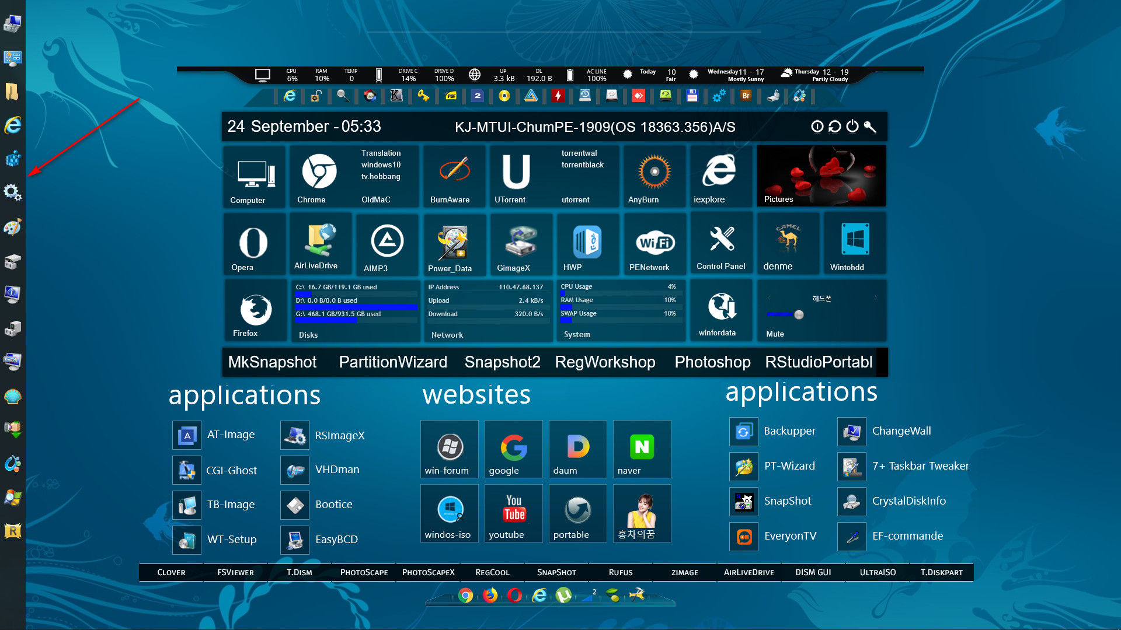Open the PDF icon in top toolbar
The height and width of the screenshot is (630, 1121).
click(451, 96)
